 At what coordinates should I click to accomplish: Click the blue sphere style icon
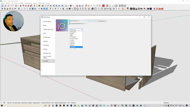[x=80, y=6]
